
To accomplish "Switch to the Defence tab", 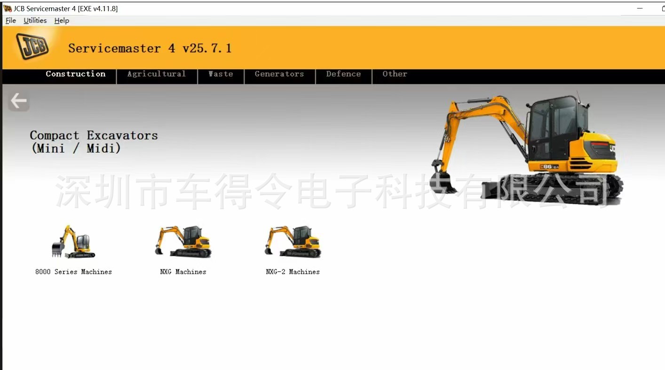I will pyautogui.click(x=343, y=74).
